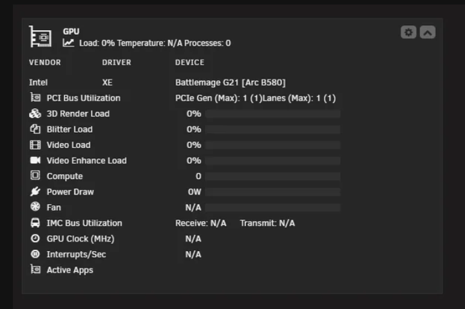465x309 pixels.
Task: Click the Video Enhance Load label
Action: click(x=86, y=161)
